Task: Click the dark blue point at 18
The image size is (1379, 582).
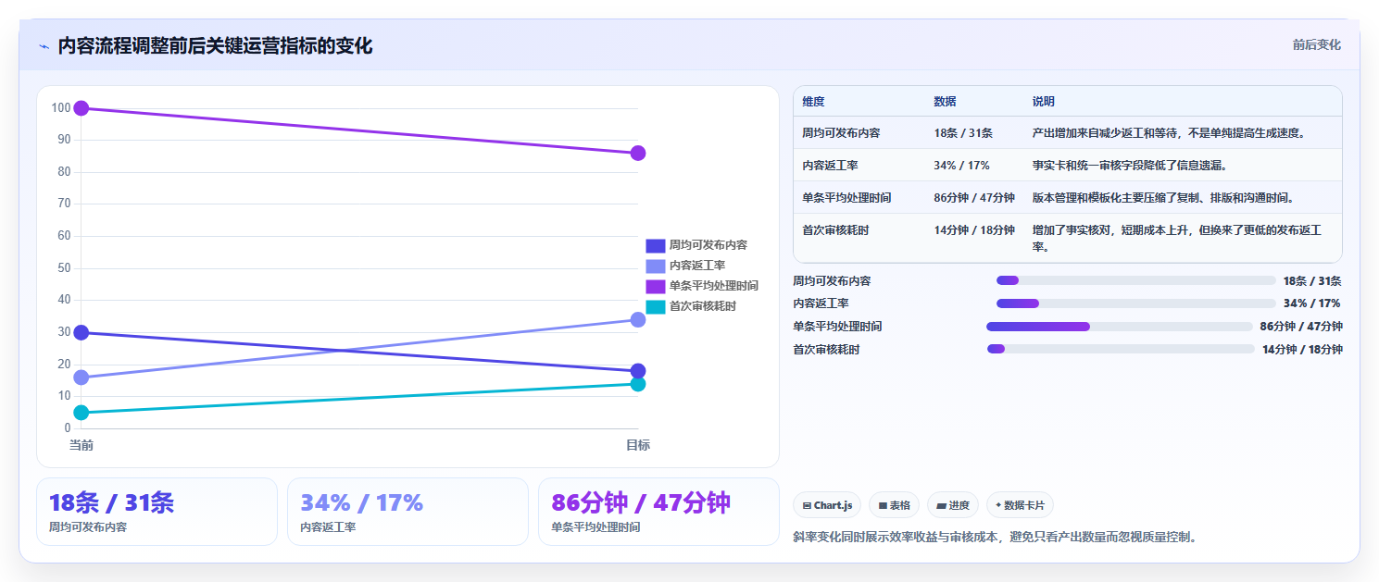Action: pyautogui.click(x=638, y=371)
